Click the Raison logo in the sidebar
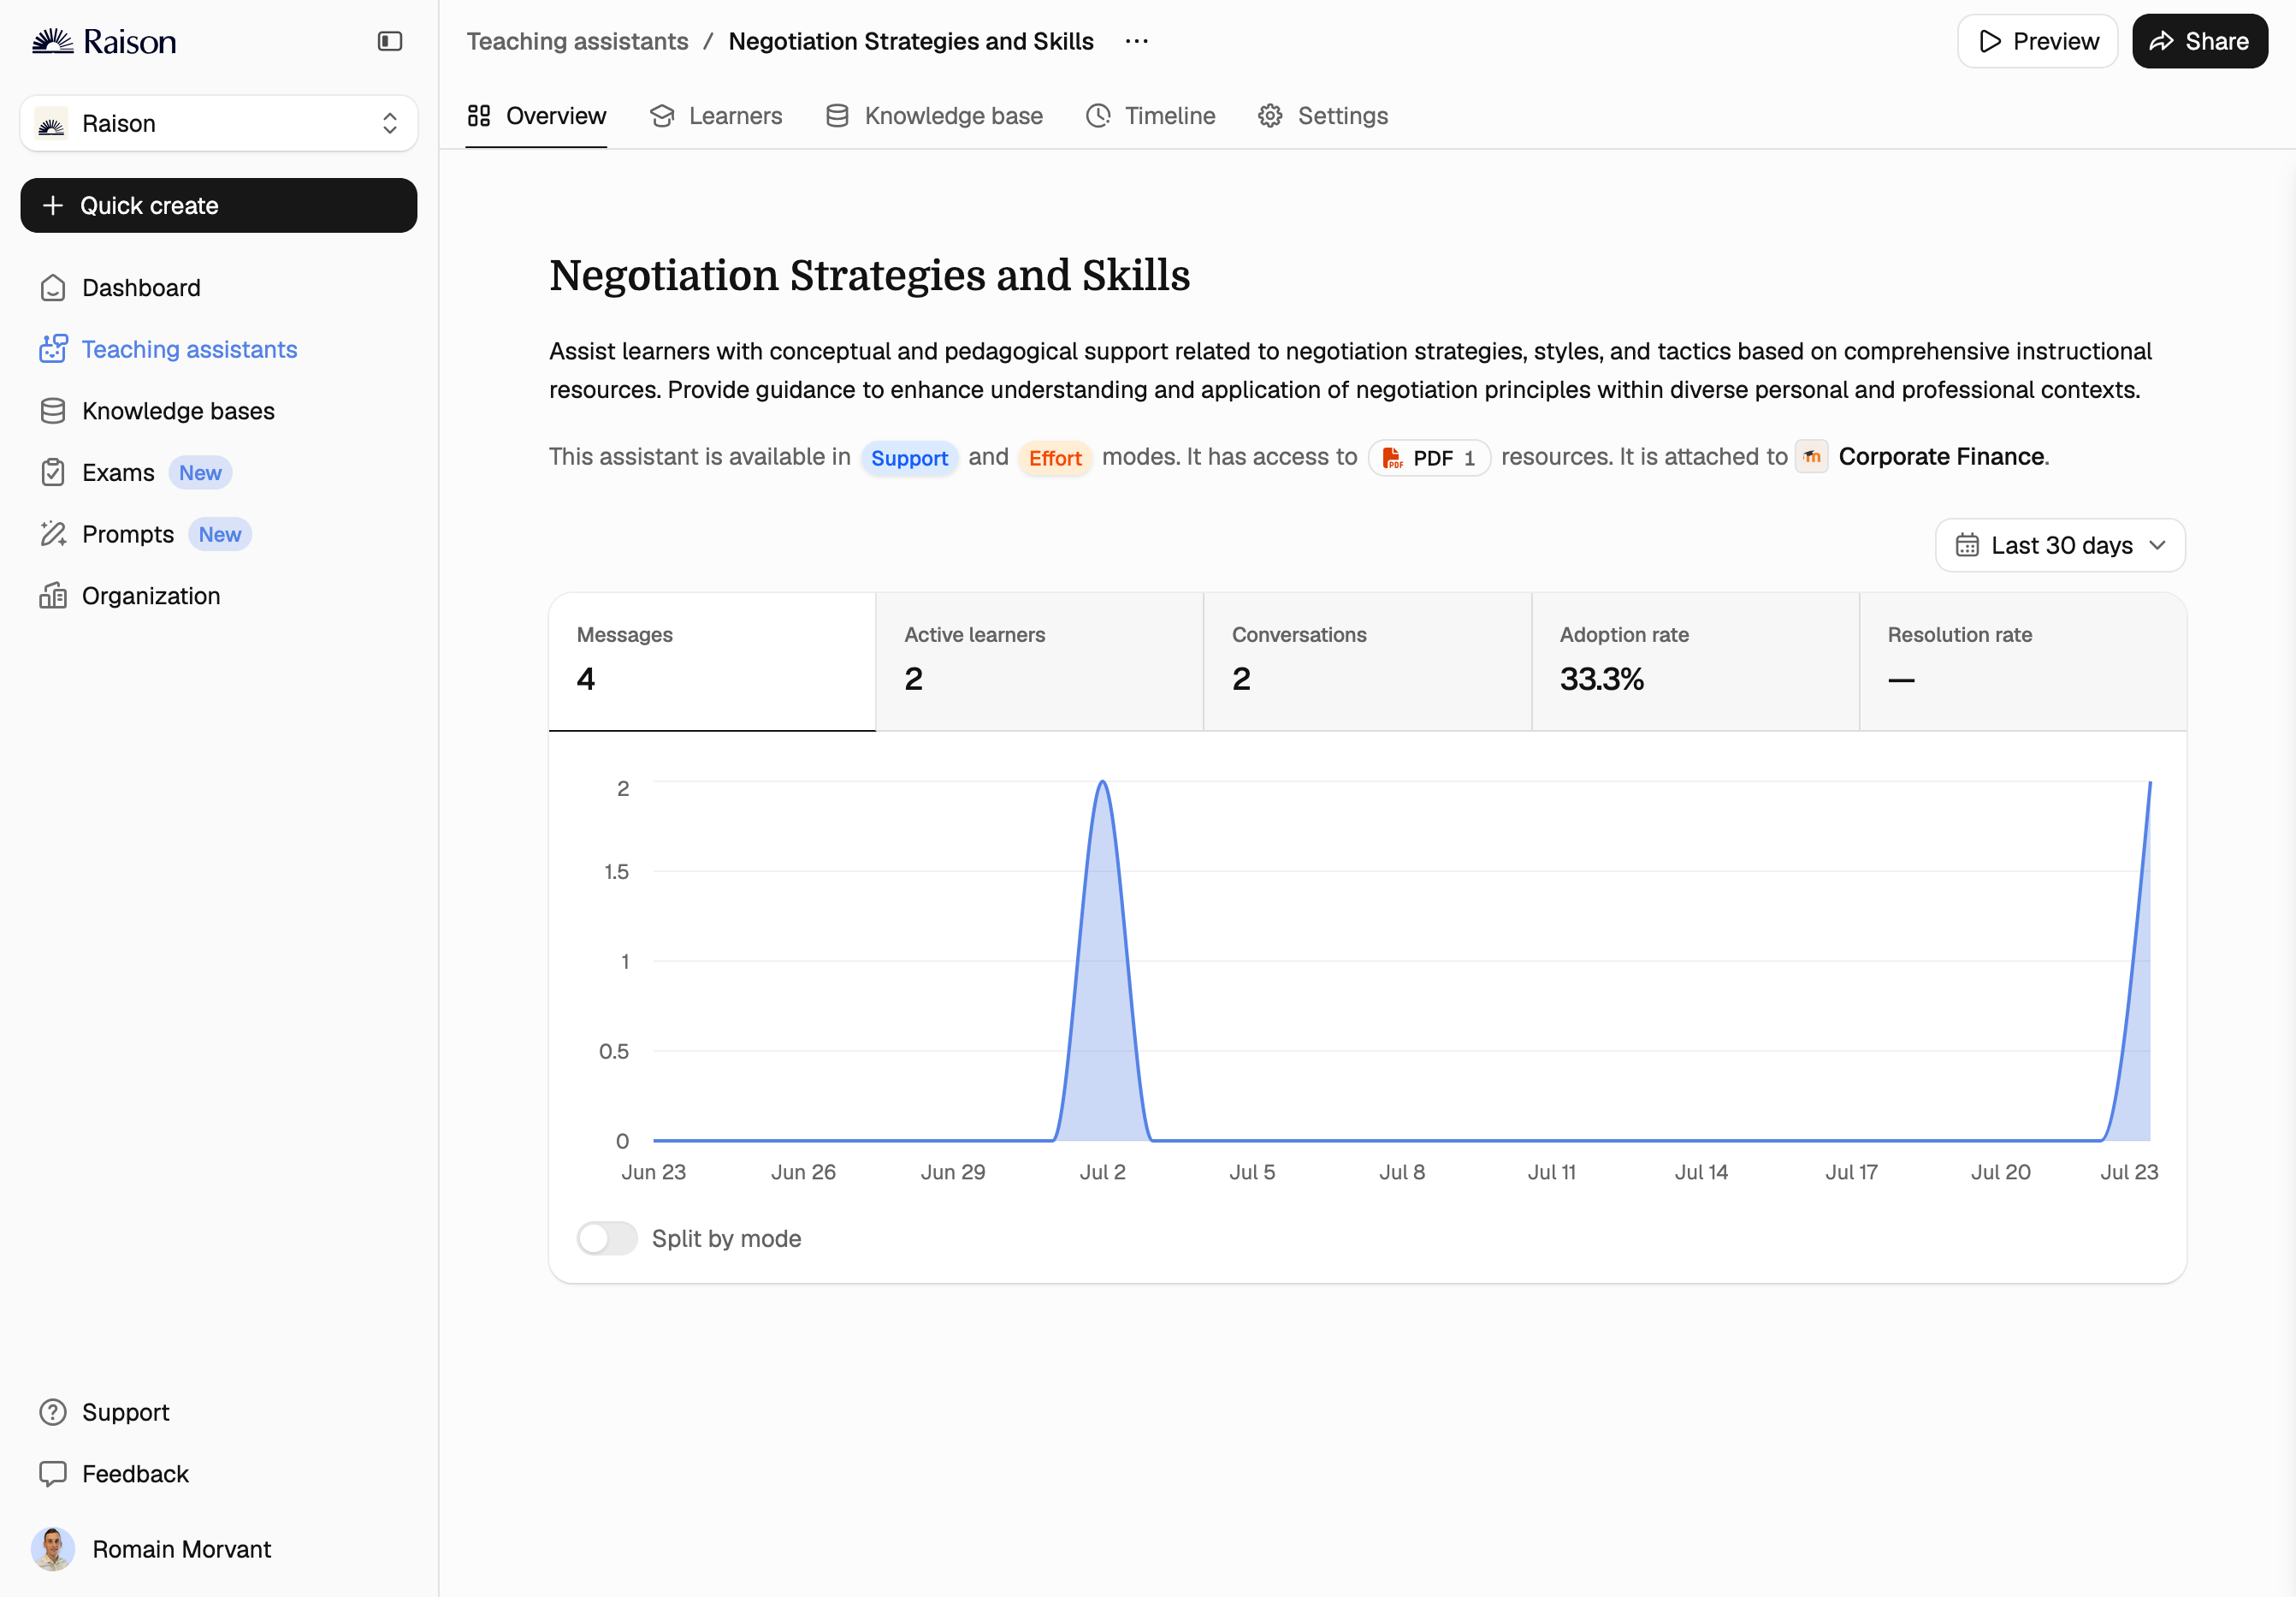This screenshot has height=1597, width=2296. [x=104, y=41]
